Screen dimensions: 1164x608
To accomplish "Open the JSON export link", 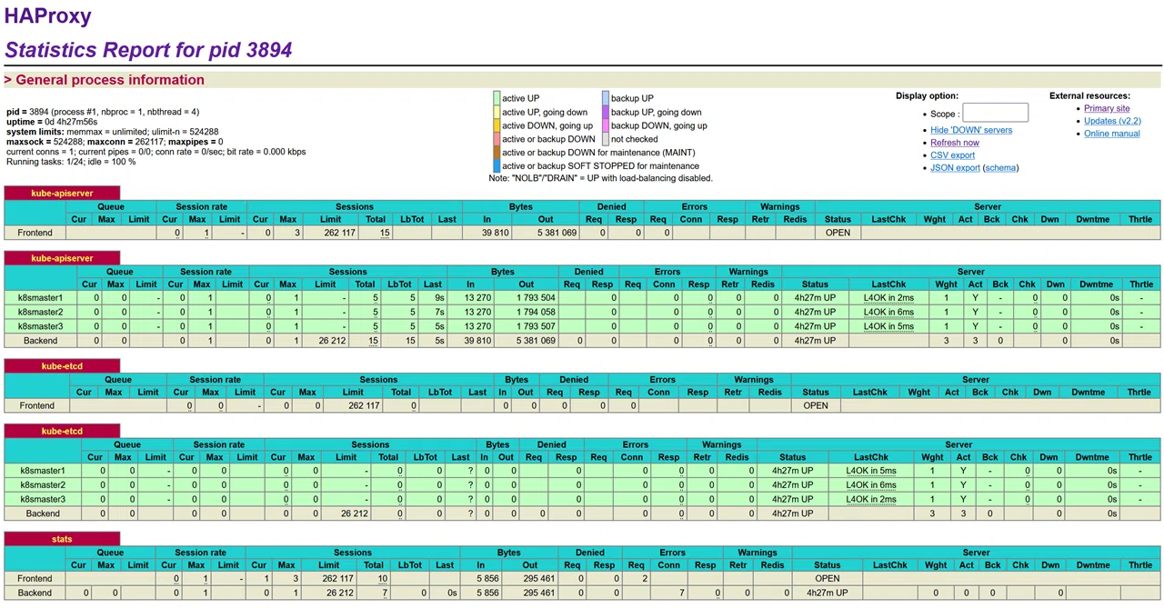I will pyautogui.click(x=955, y=168).
